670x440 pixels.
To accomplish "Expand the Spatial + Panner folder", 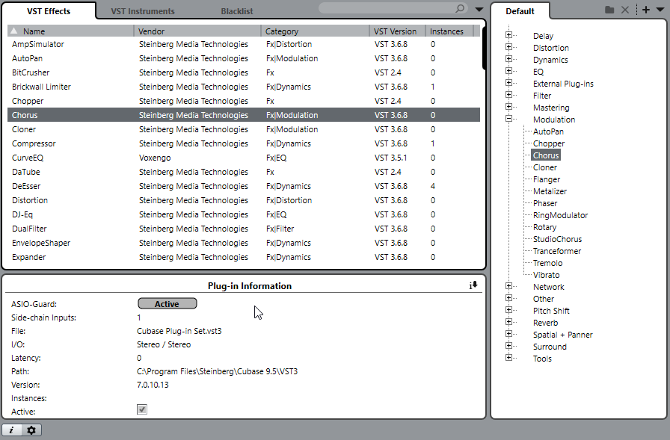I will (508, 334).
